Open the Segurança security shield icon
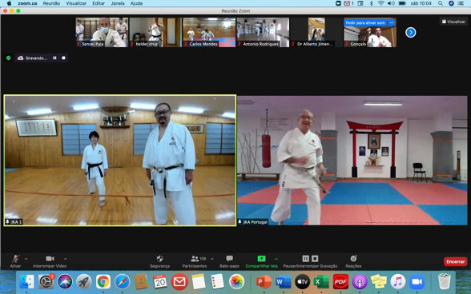Image resolution: width=471 pixels, height=294 pixels. coord(160,258)
